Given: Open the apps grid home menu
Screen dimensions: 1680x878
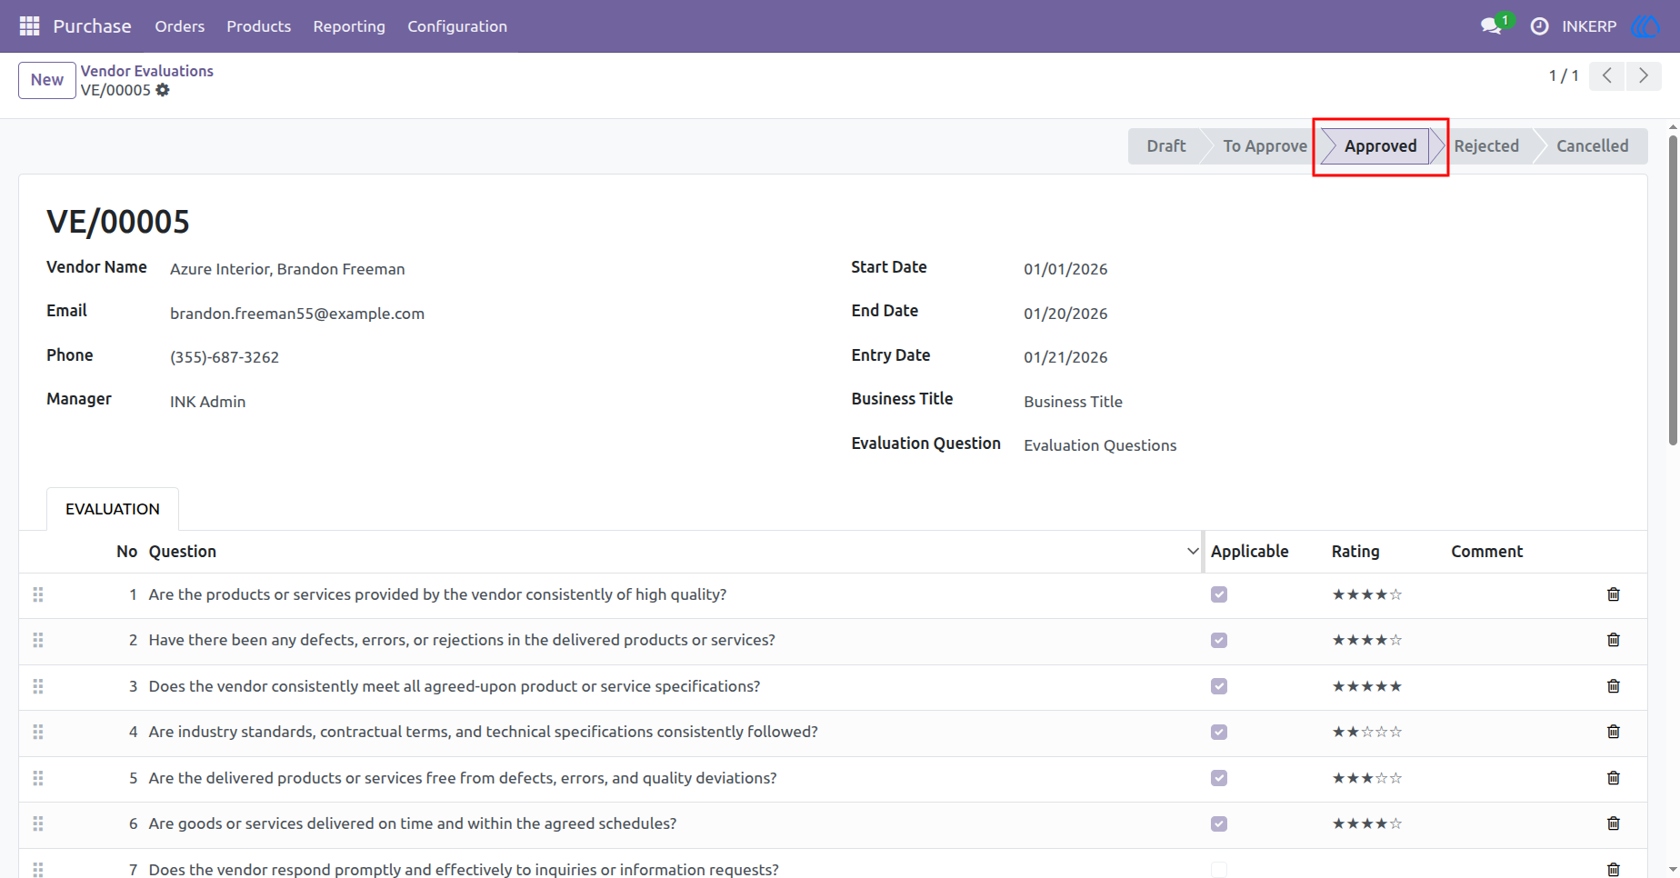Looking at the screenshot, I should (x=29, y=26).
